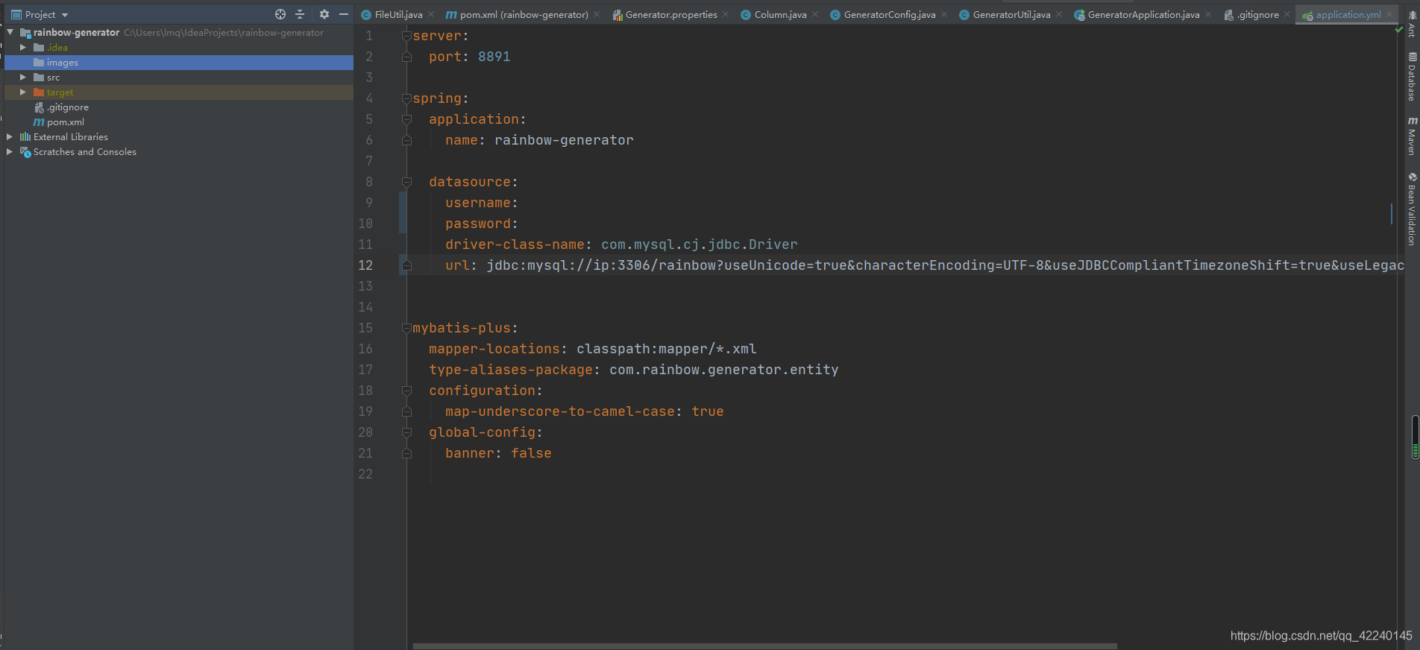1420x650 pixels.
Task: Fold the global-config block at line 20
Action: point(406,432)
